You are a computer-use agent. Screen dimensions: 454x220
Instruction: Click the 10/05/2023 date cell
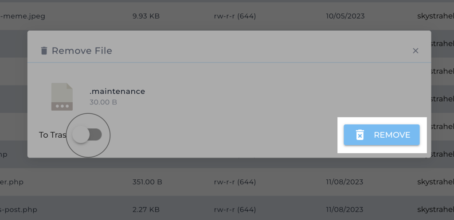pos(345,16)
